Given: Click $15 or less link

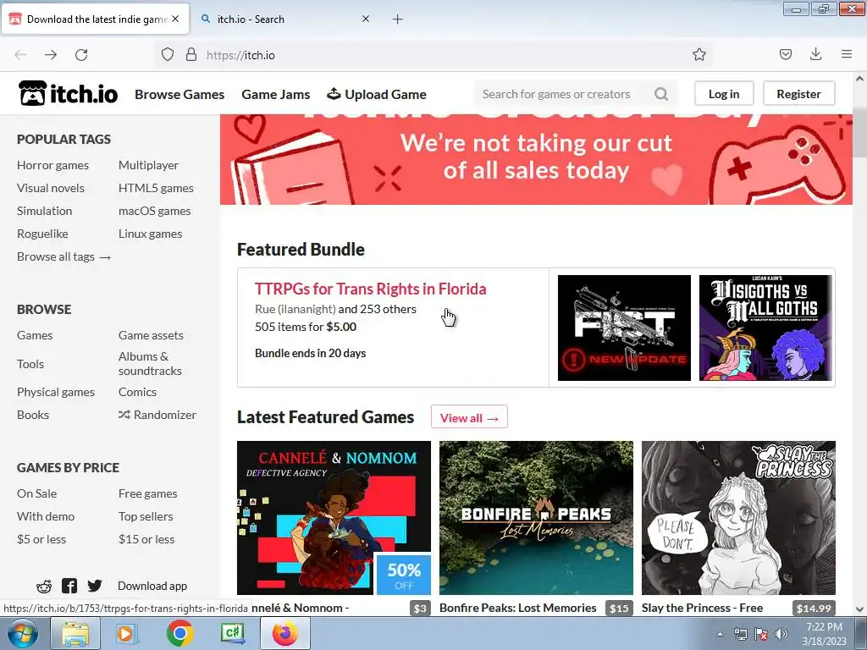Looking at the screenshot, I should pos(146,539).
